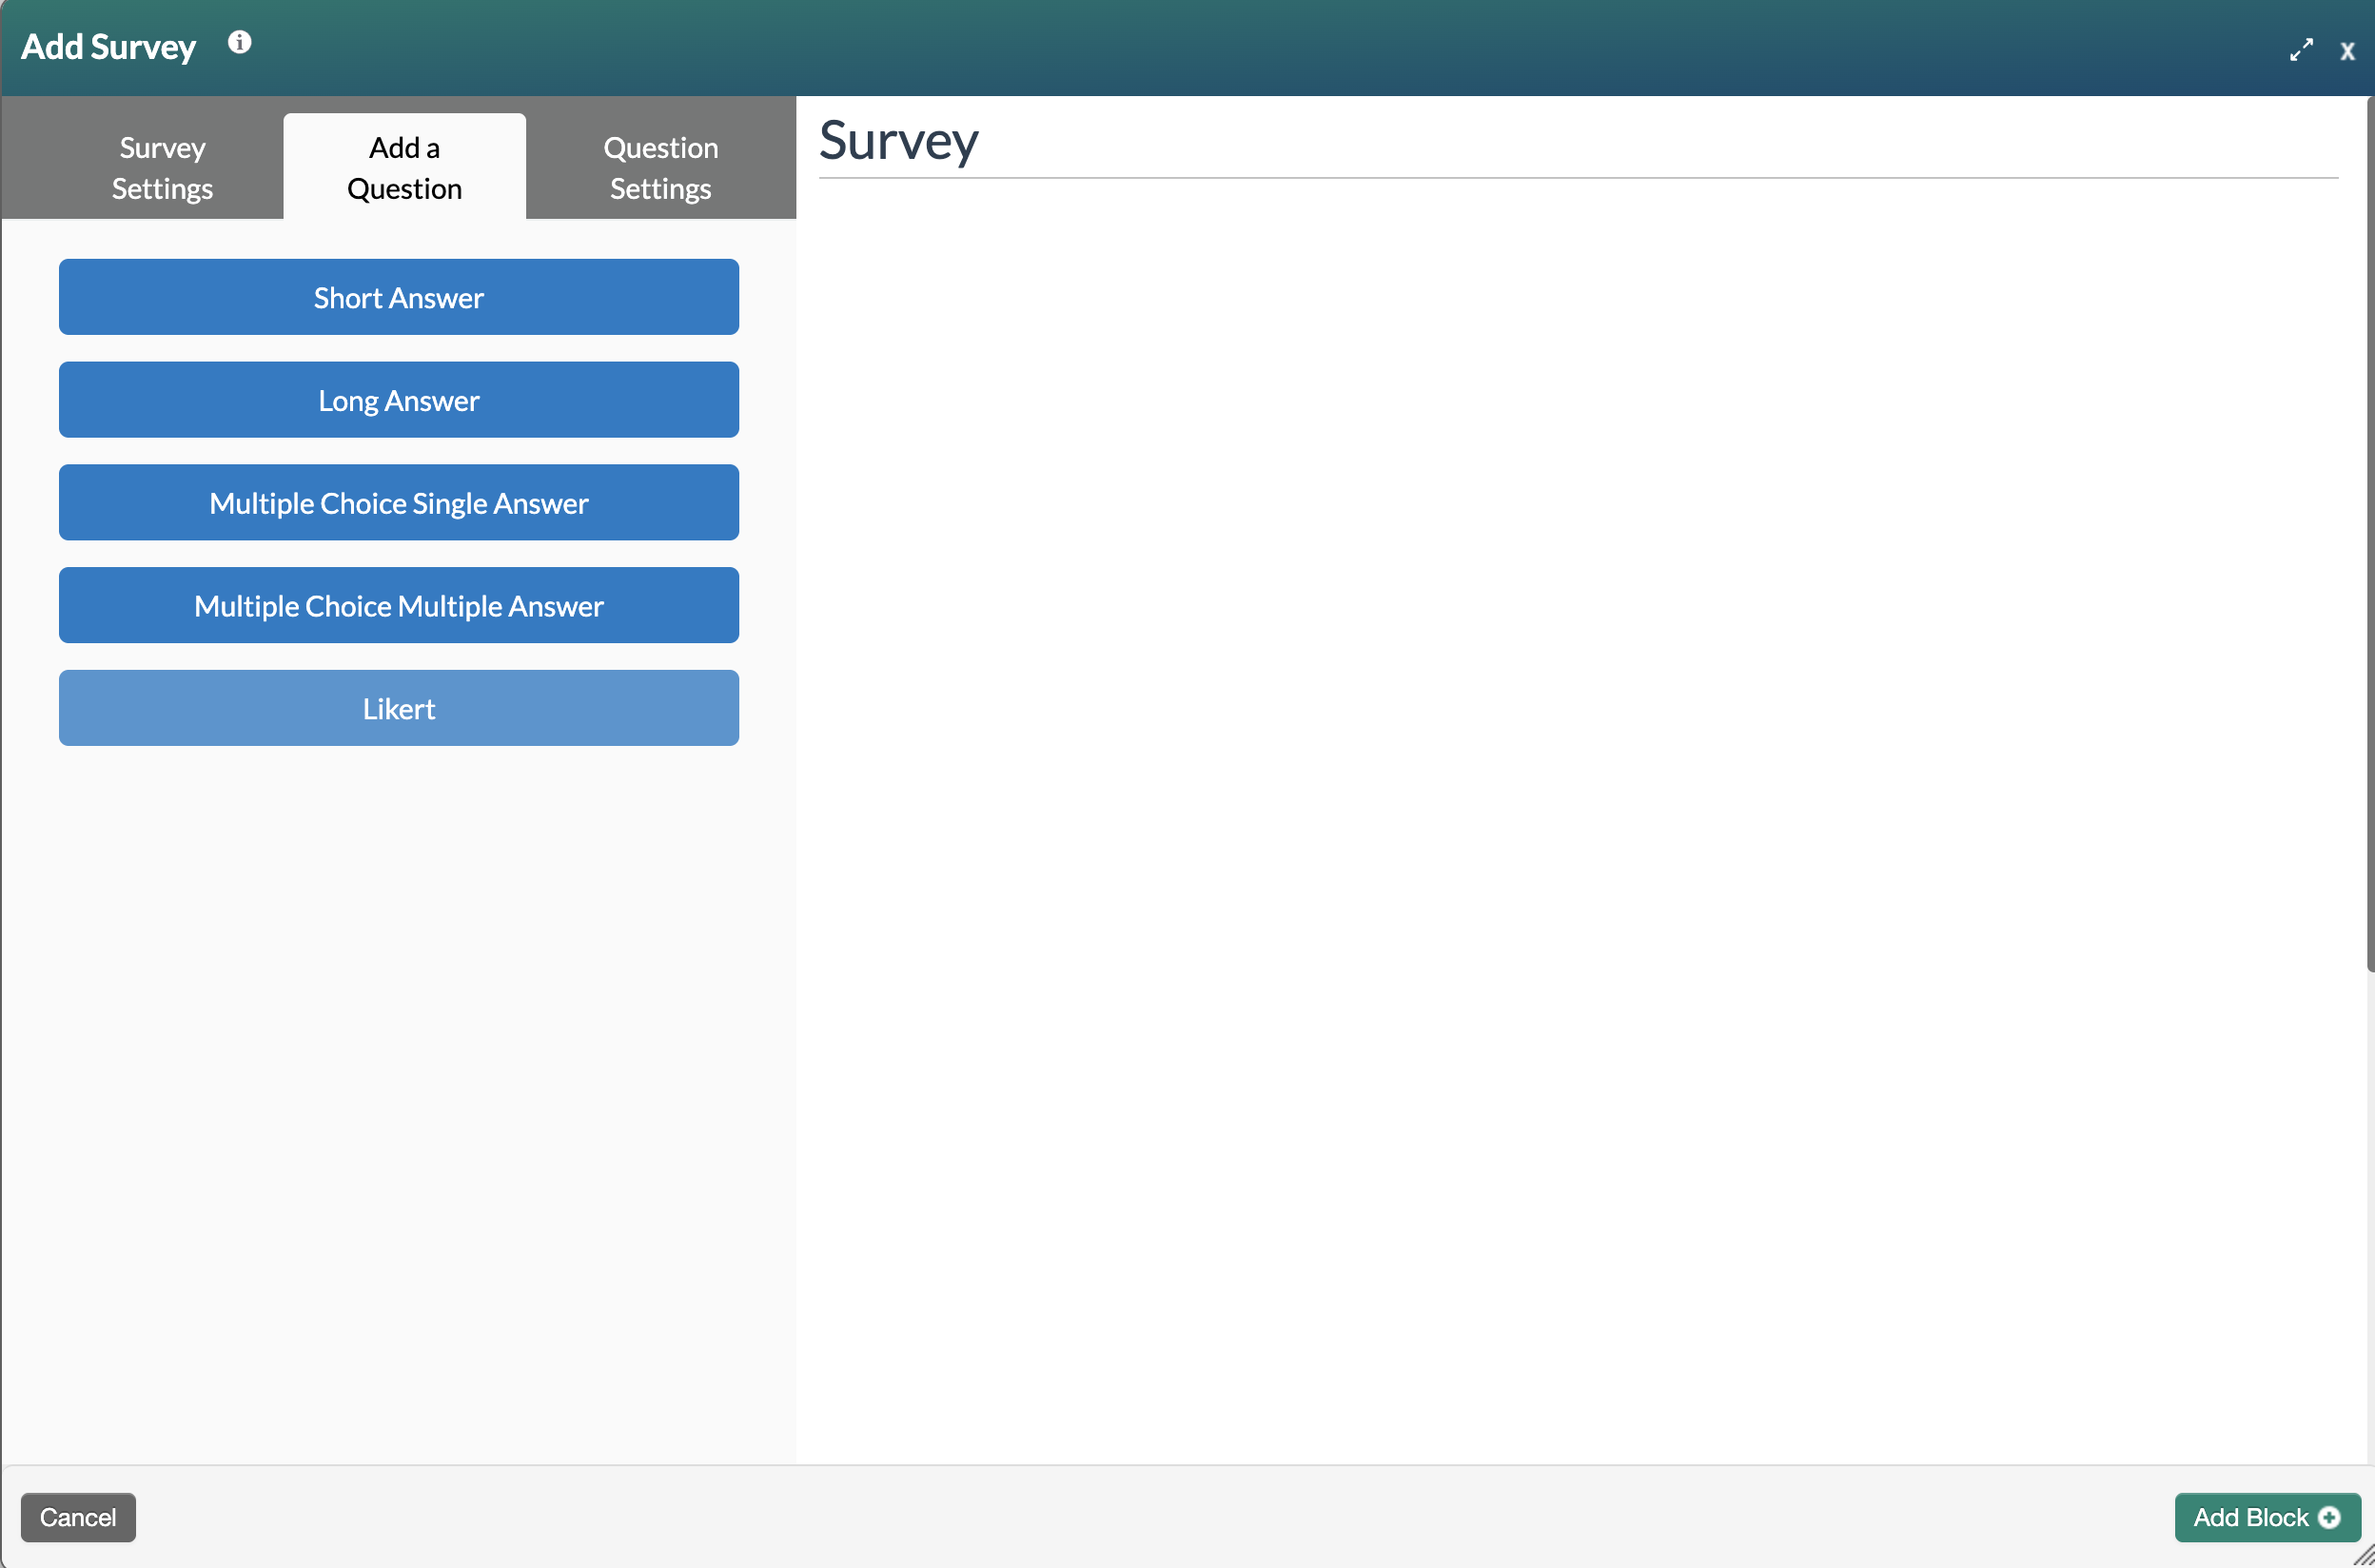Screen dimensions: 2375x1568
Task: Add a Multiple Choice Single Answer question
Action: [398, 503]
